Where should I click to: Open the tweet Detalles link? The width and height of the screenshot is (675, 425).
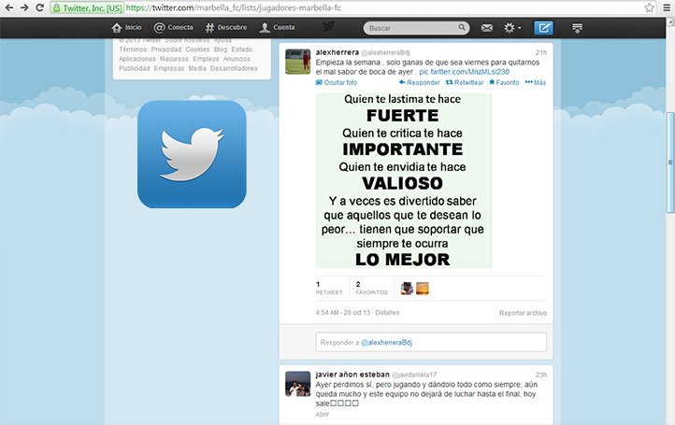click(x=387, y=313)
